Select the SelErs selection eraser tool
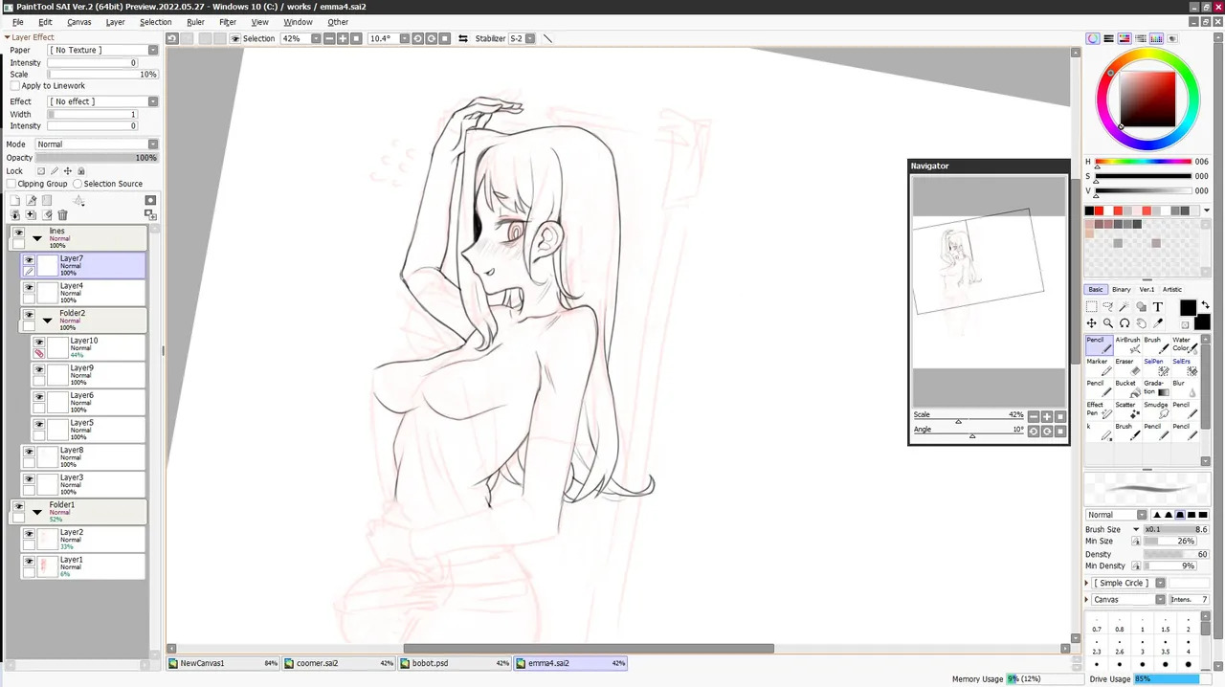Image resolution: width=1225 pixels, height=687 pixels. 1185,366
